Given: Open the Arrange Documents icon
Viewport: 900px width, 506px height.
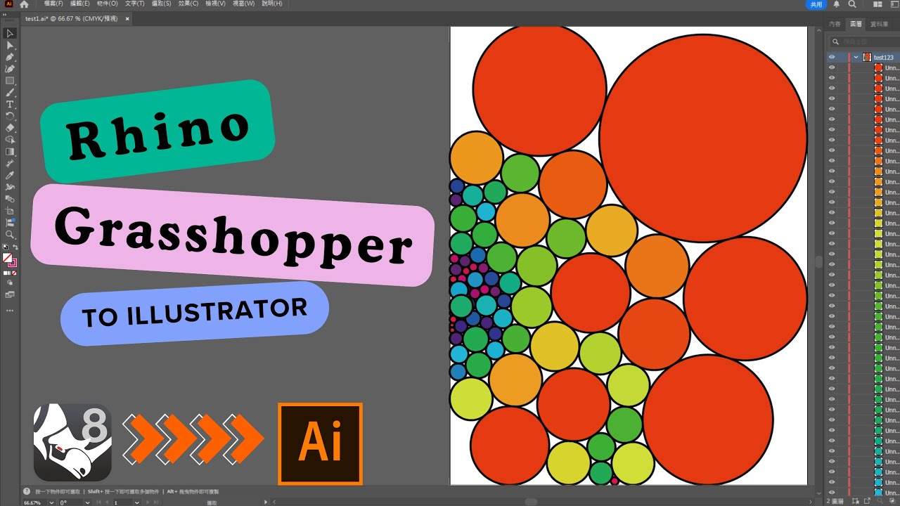Looking at the screenshot, I should point(877,4).
